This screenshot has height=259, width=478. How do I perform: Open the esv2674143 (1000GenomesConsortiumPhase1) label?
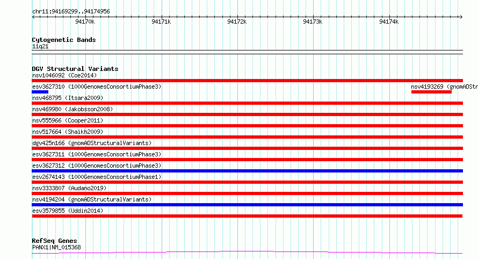click(x=97, y=177)
